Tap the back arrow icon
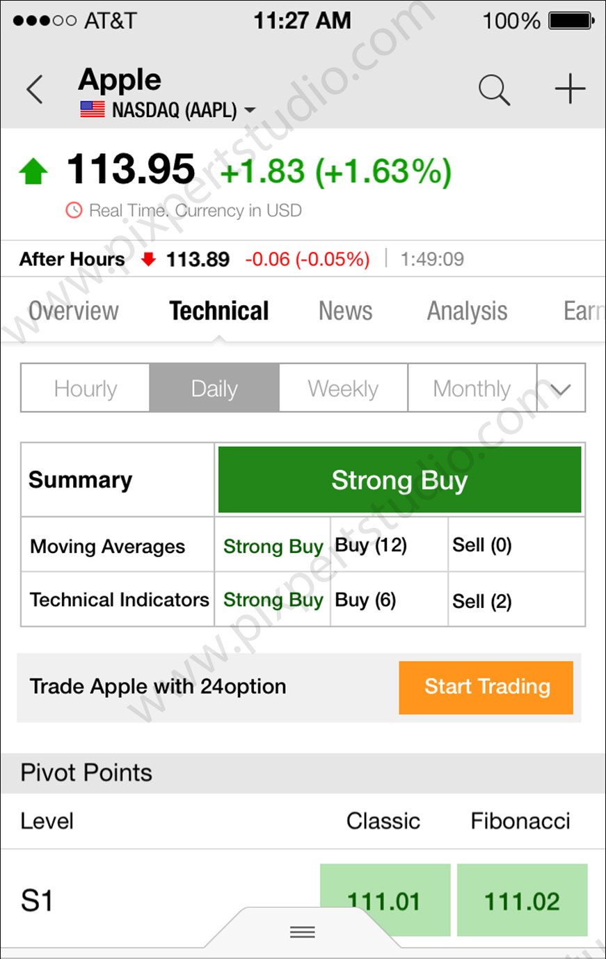This screenshot has height=959, width=606. (x=35, y=90)
